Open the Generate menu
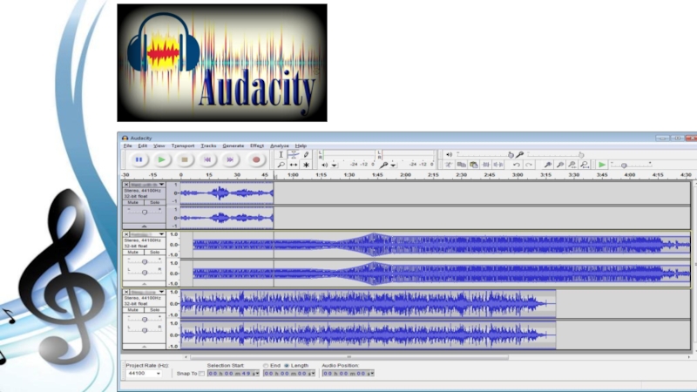The image size is (697, 392). pyautogui.click(x=233, y=145)
